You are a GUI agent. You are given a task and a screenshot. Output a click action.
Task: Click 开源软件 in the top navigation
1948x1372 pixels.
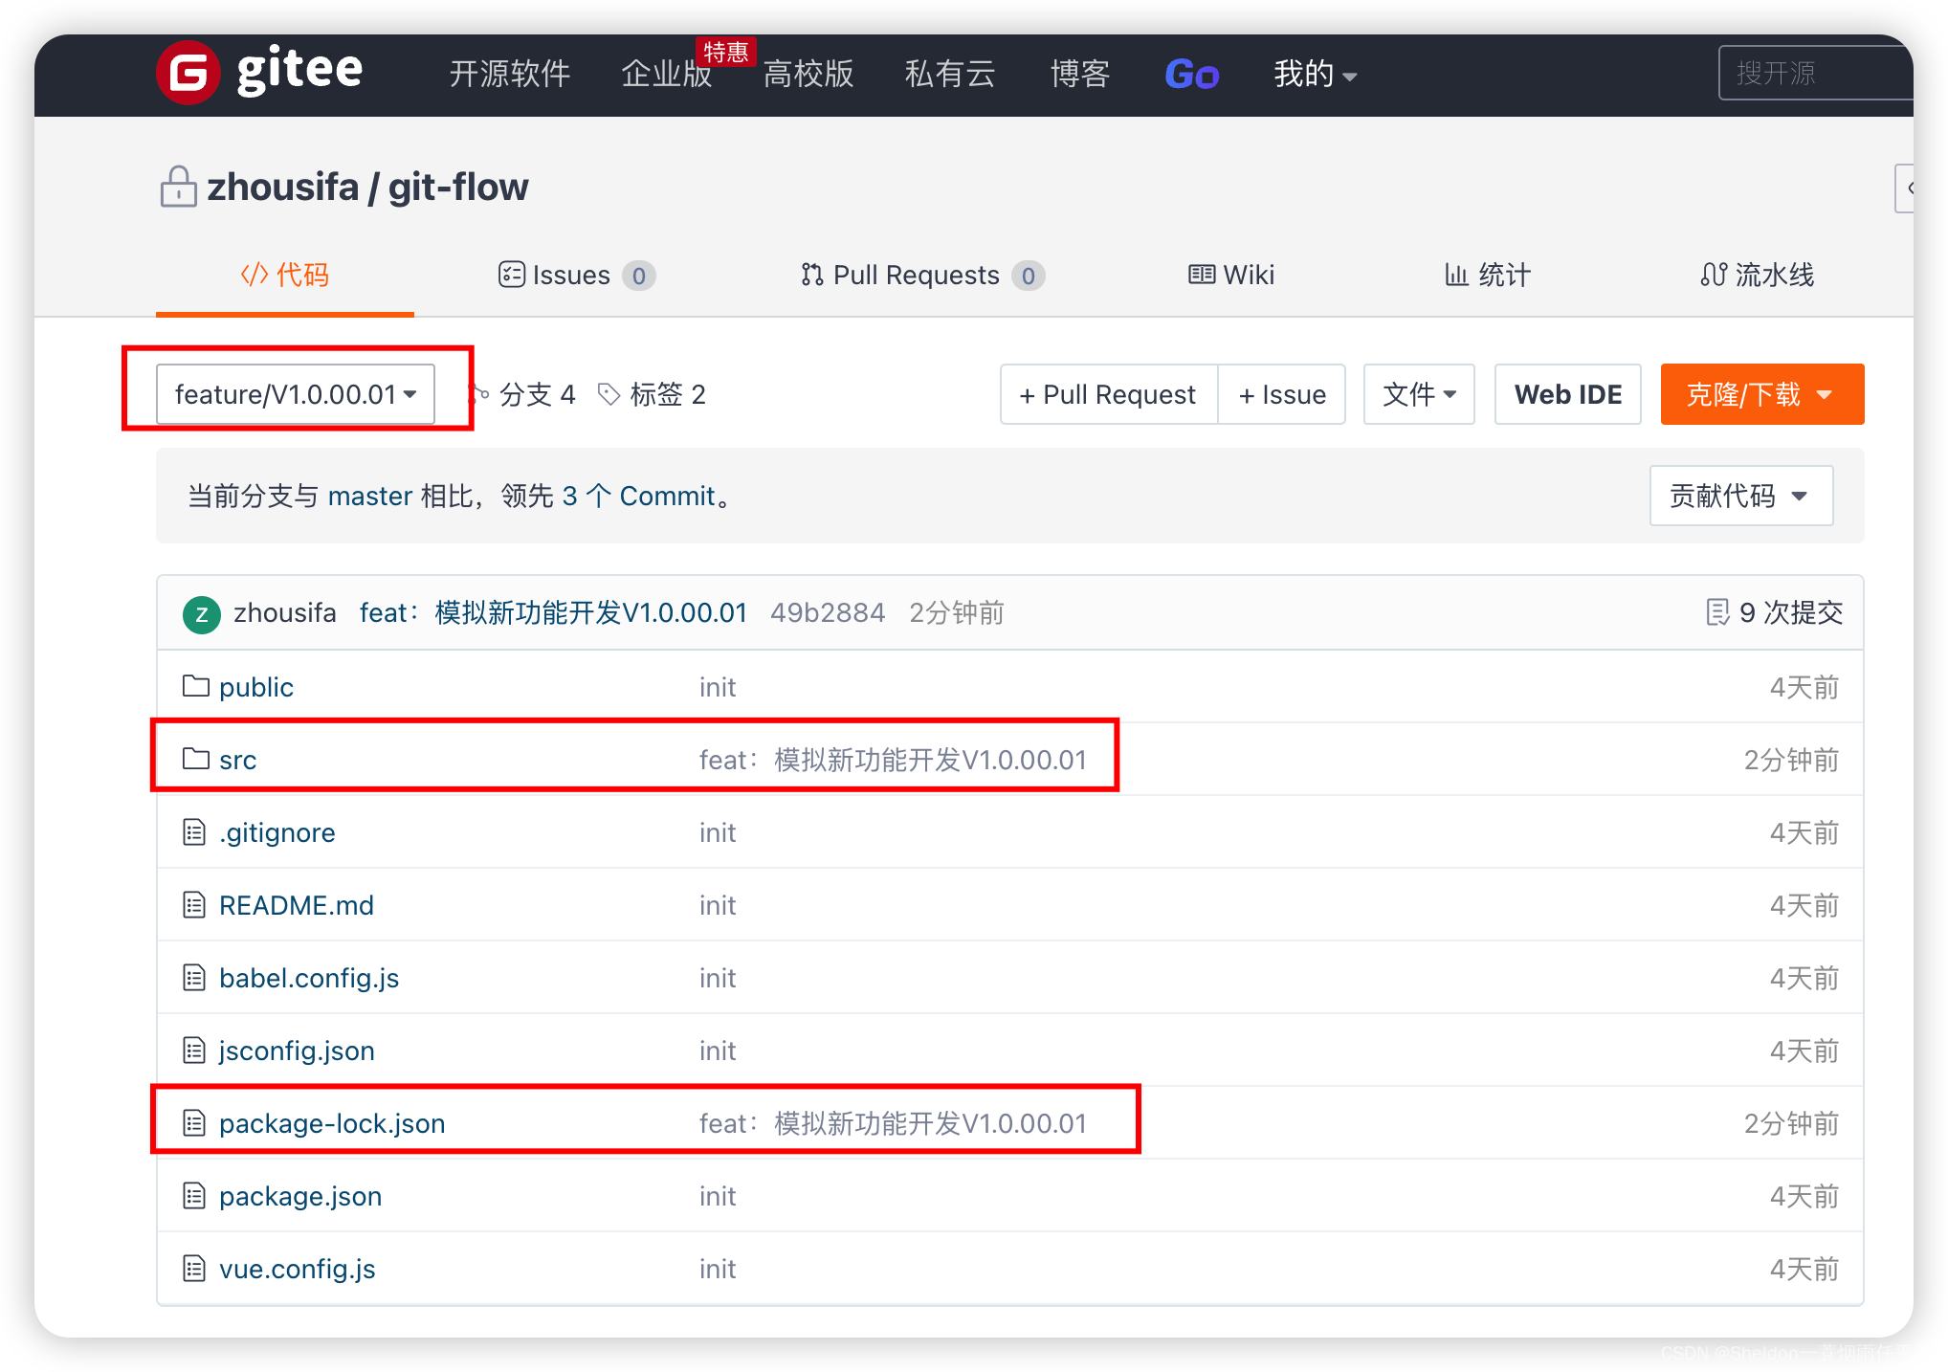click(x=510, y=74)
